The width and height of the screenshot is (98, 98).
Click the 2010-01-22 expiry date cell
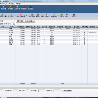92,33
